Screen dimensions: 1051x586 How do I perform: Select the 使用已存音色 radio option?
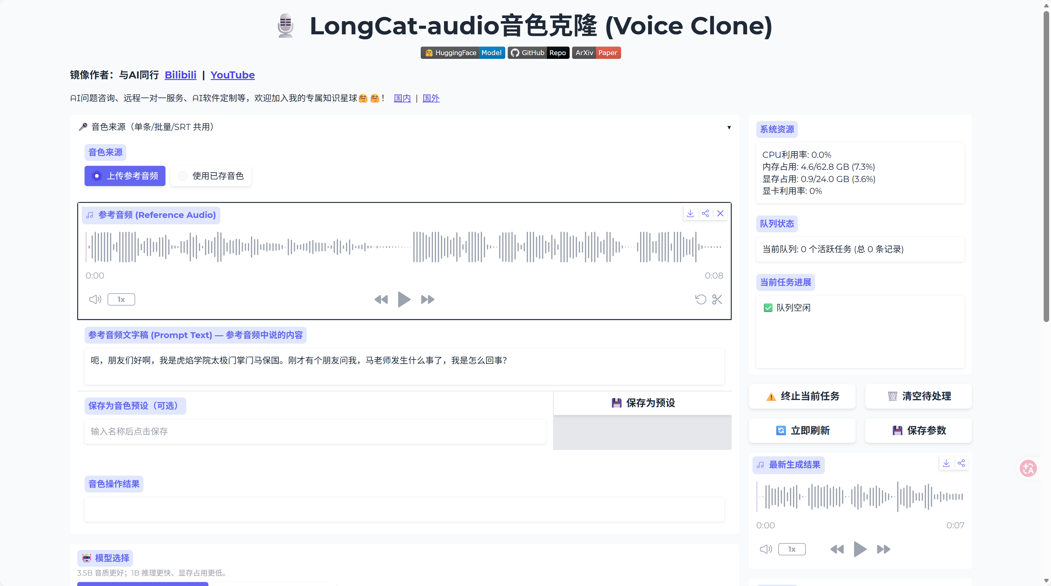coord(211,176)
